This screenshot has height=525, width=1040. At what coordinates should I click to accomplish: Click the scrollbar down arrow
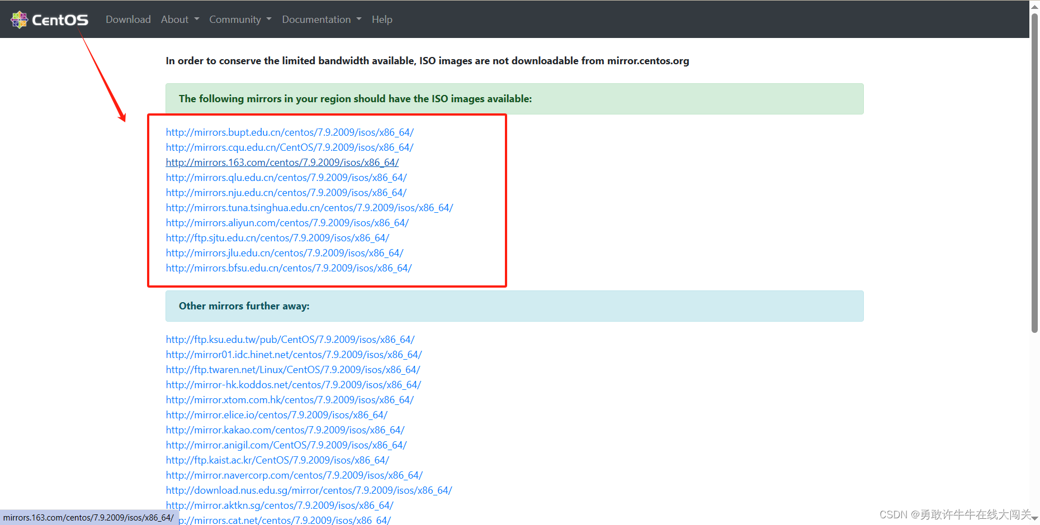coord(1034,519)
